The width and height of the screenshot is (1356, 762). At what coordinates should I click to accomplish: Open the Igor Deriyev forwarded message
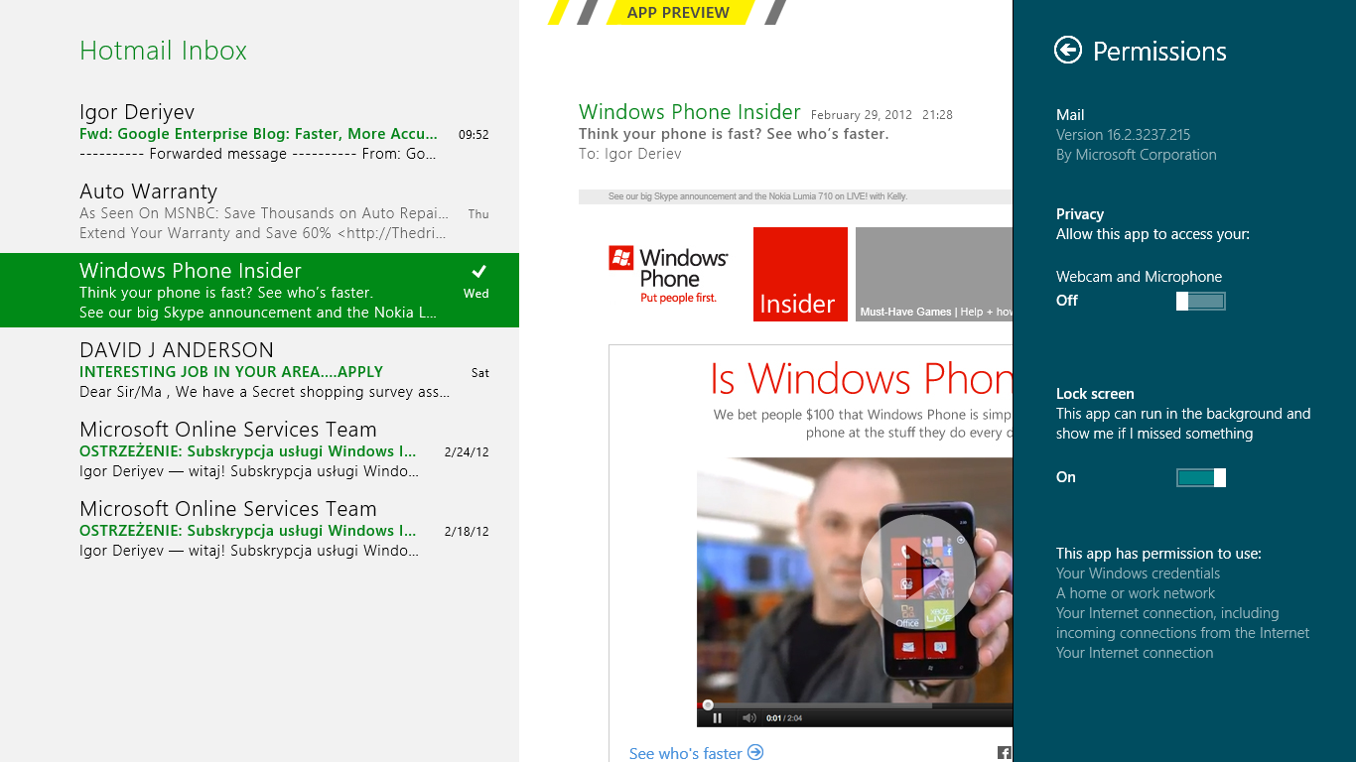click(259, 132)
